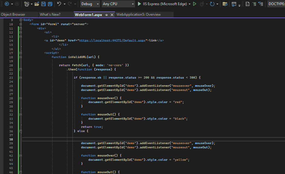Click the empty current line 38
This screenshot has height=174, width=285.
tap(153, 139)
